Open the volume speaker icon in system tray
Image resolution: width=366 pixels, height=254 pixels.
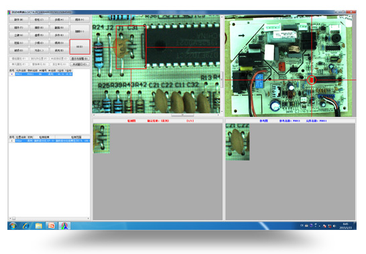334,226
